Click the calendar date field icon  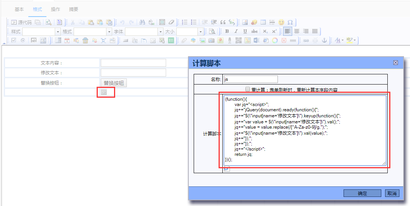pyautogui.click(x=67, y=40)
